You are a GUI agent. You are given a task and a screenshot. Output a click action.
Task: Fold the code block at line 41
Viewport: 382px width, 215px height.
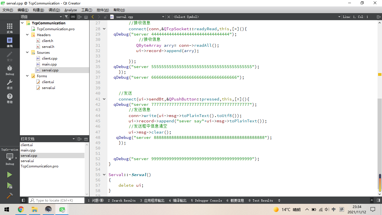104,99
